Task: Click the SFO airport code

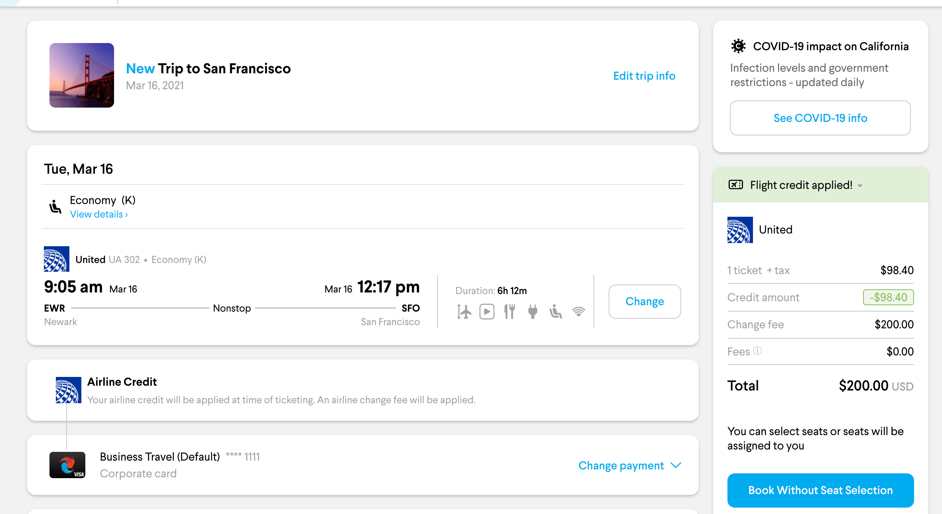Action: pos(411,308)
